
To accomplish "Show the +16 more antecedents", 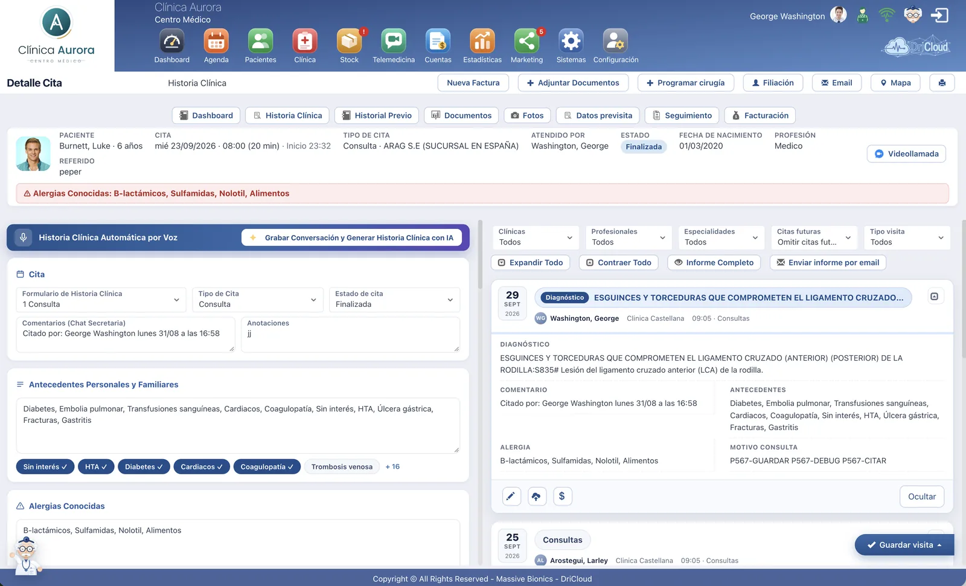I will tap(392, 467).
